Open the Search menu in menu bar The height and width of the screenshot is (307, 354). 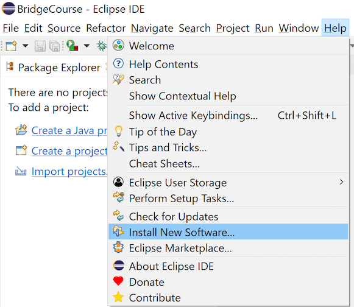pos(194,28)
